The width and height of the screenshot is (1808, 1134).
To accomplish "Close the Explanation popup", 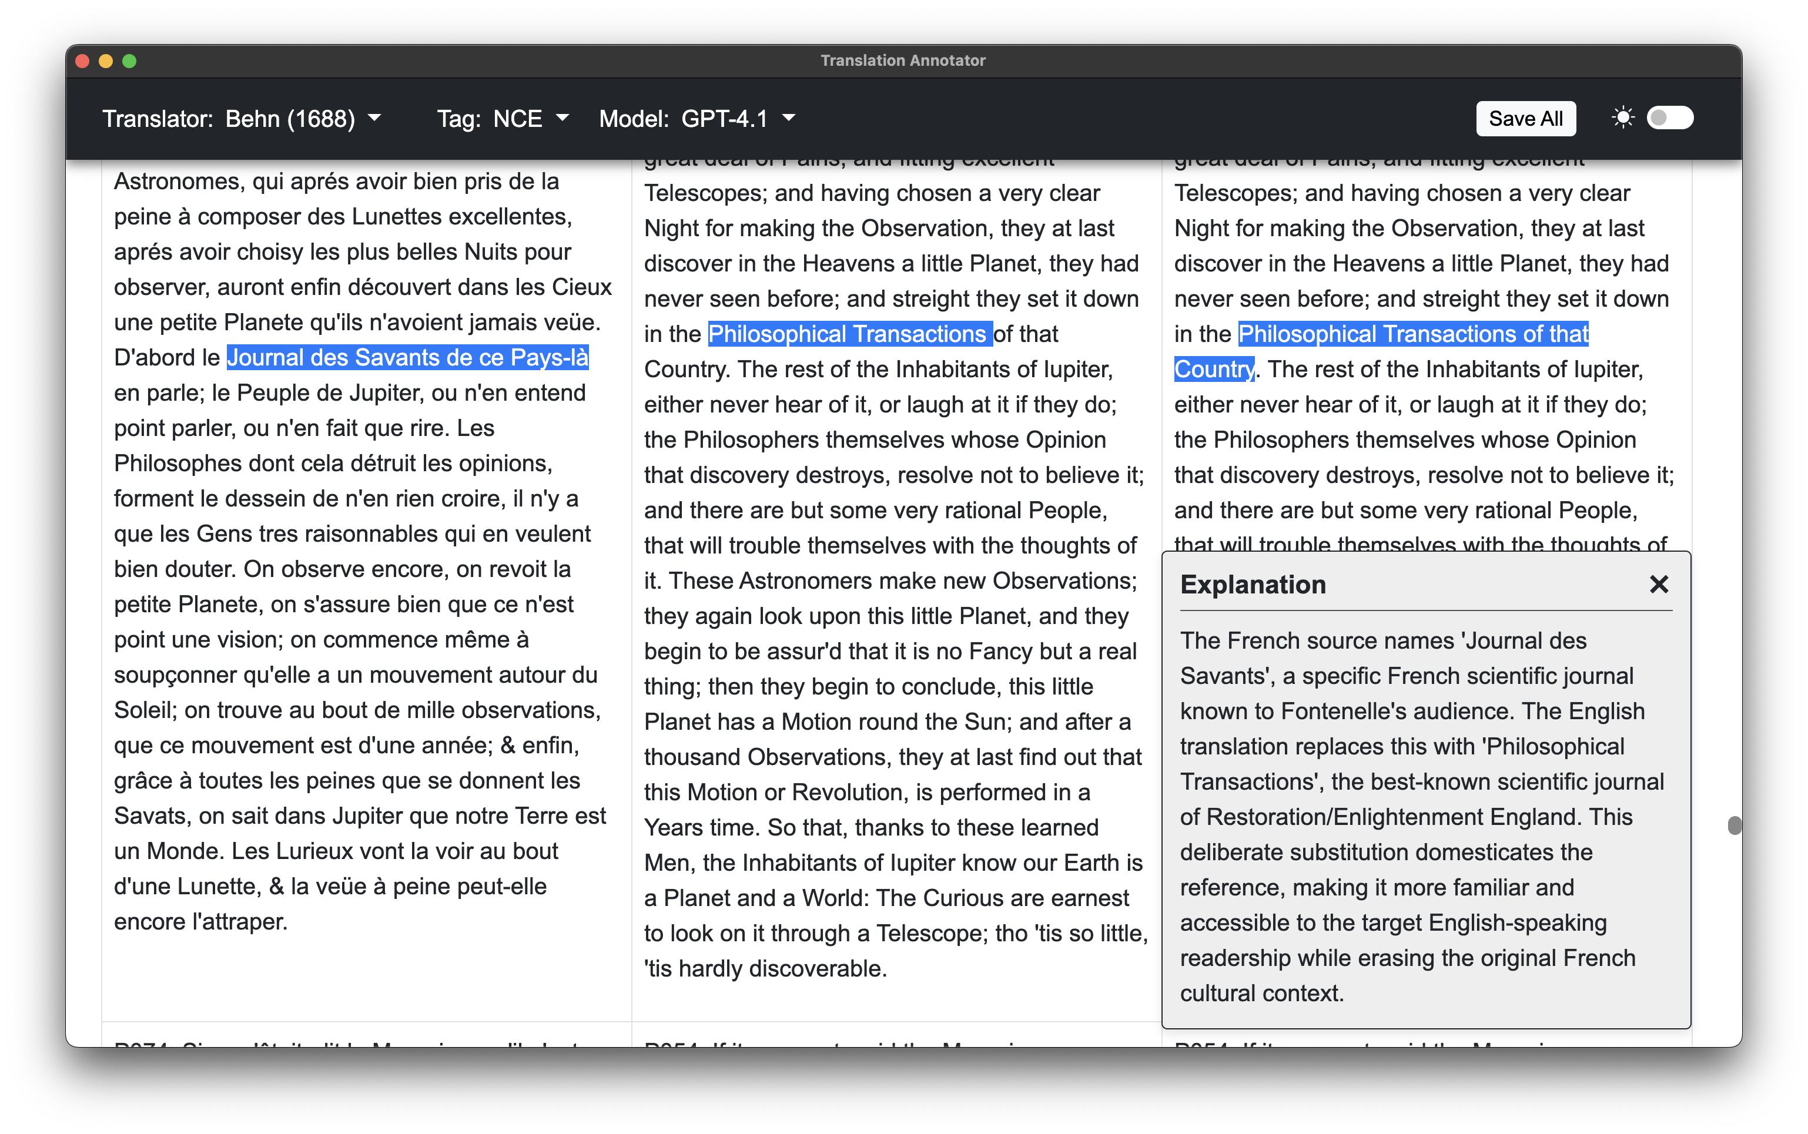I will click(1658, 583).
